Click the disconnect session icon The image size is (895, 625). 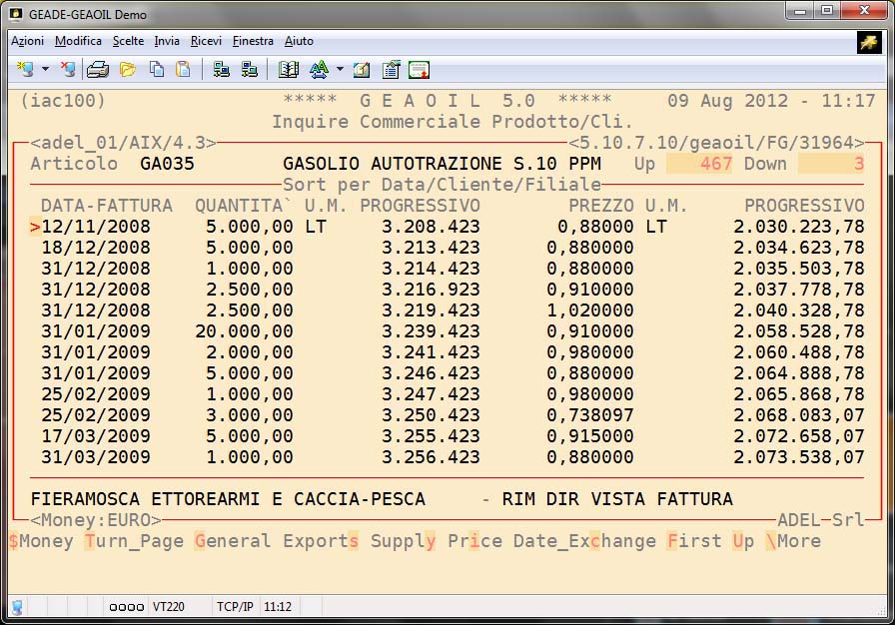coord(68,69)
